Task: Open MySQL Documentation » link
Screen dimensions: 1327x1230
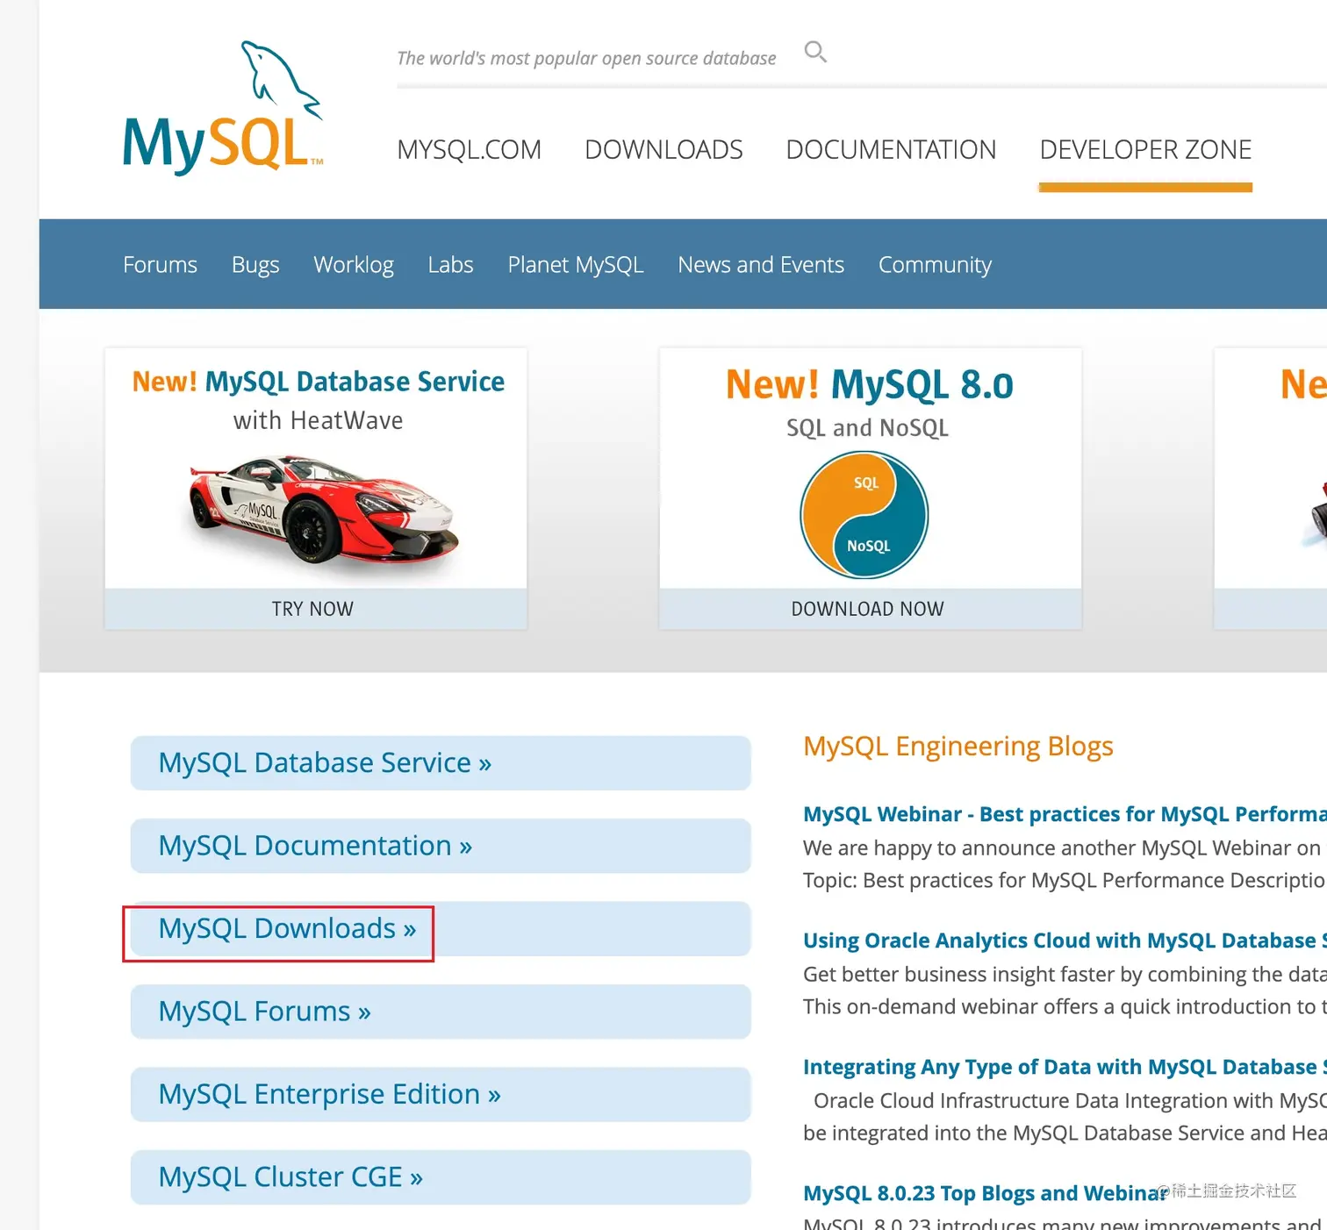Action: [x=441, y=846]
